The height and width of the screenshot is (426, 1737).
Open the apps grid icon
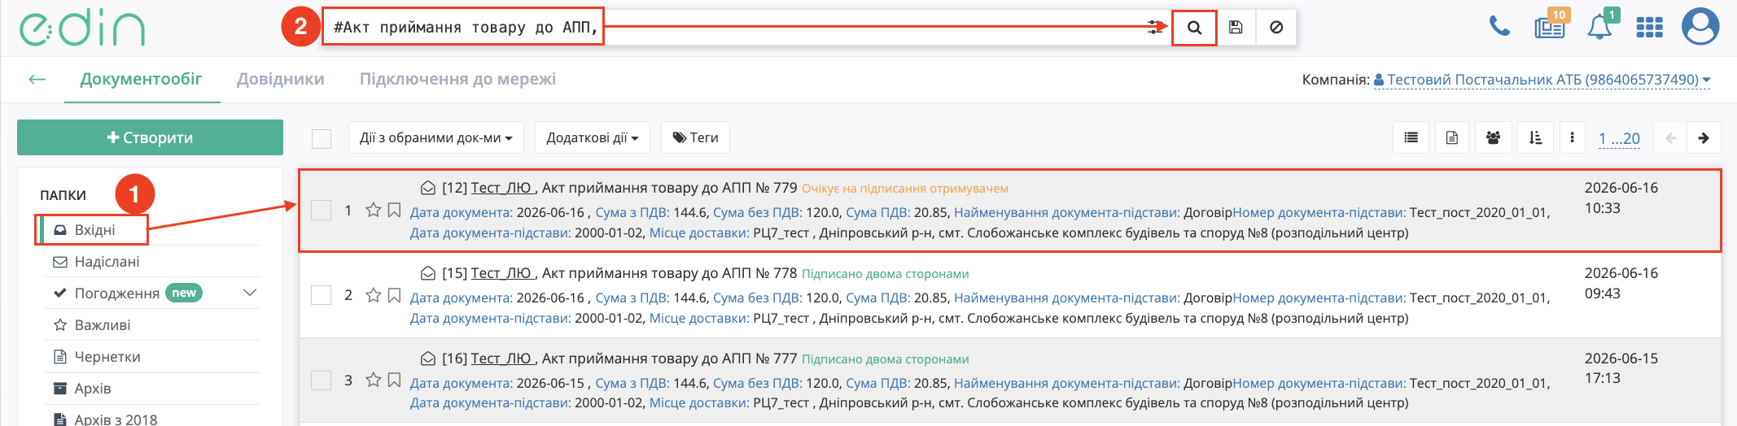[1649, 28]
